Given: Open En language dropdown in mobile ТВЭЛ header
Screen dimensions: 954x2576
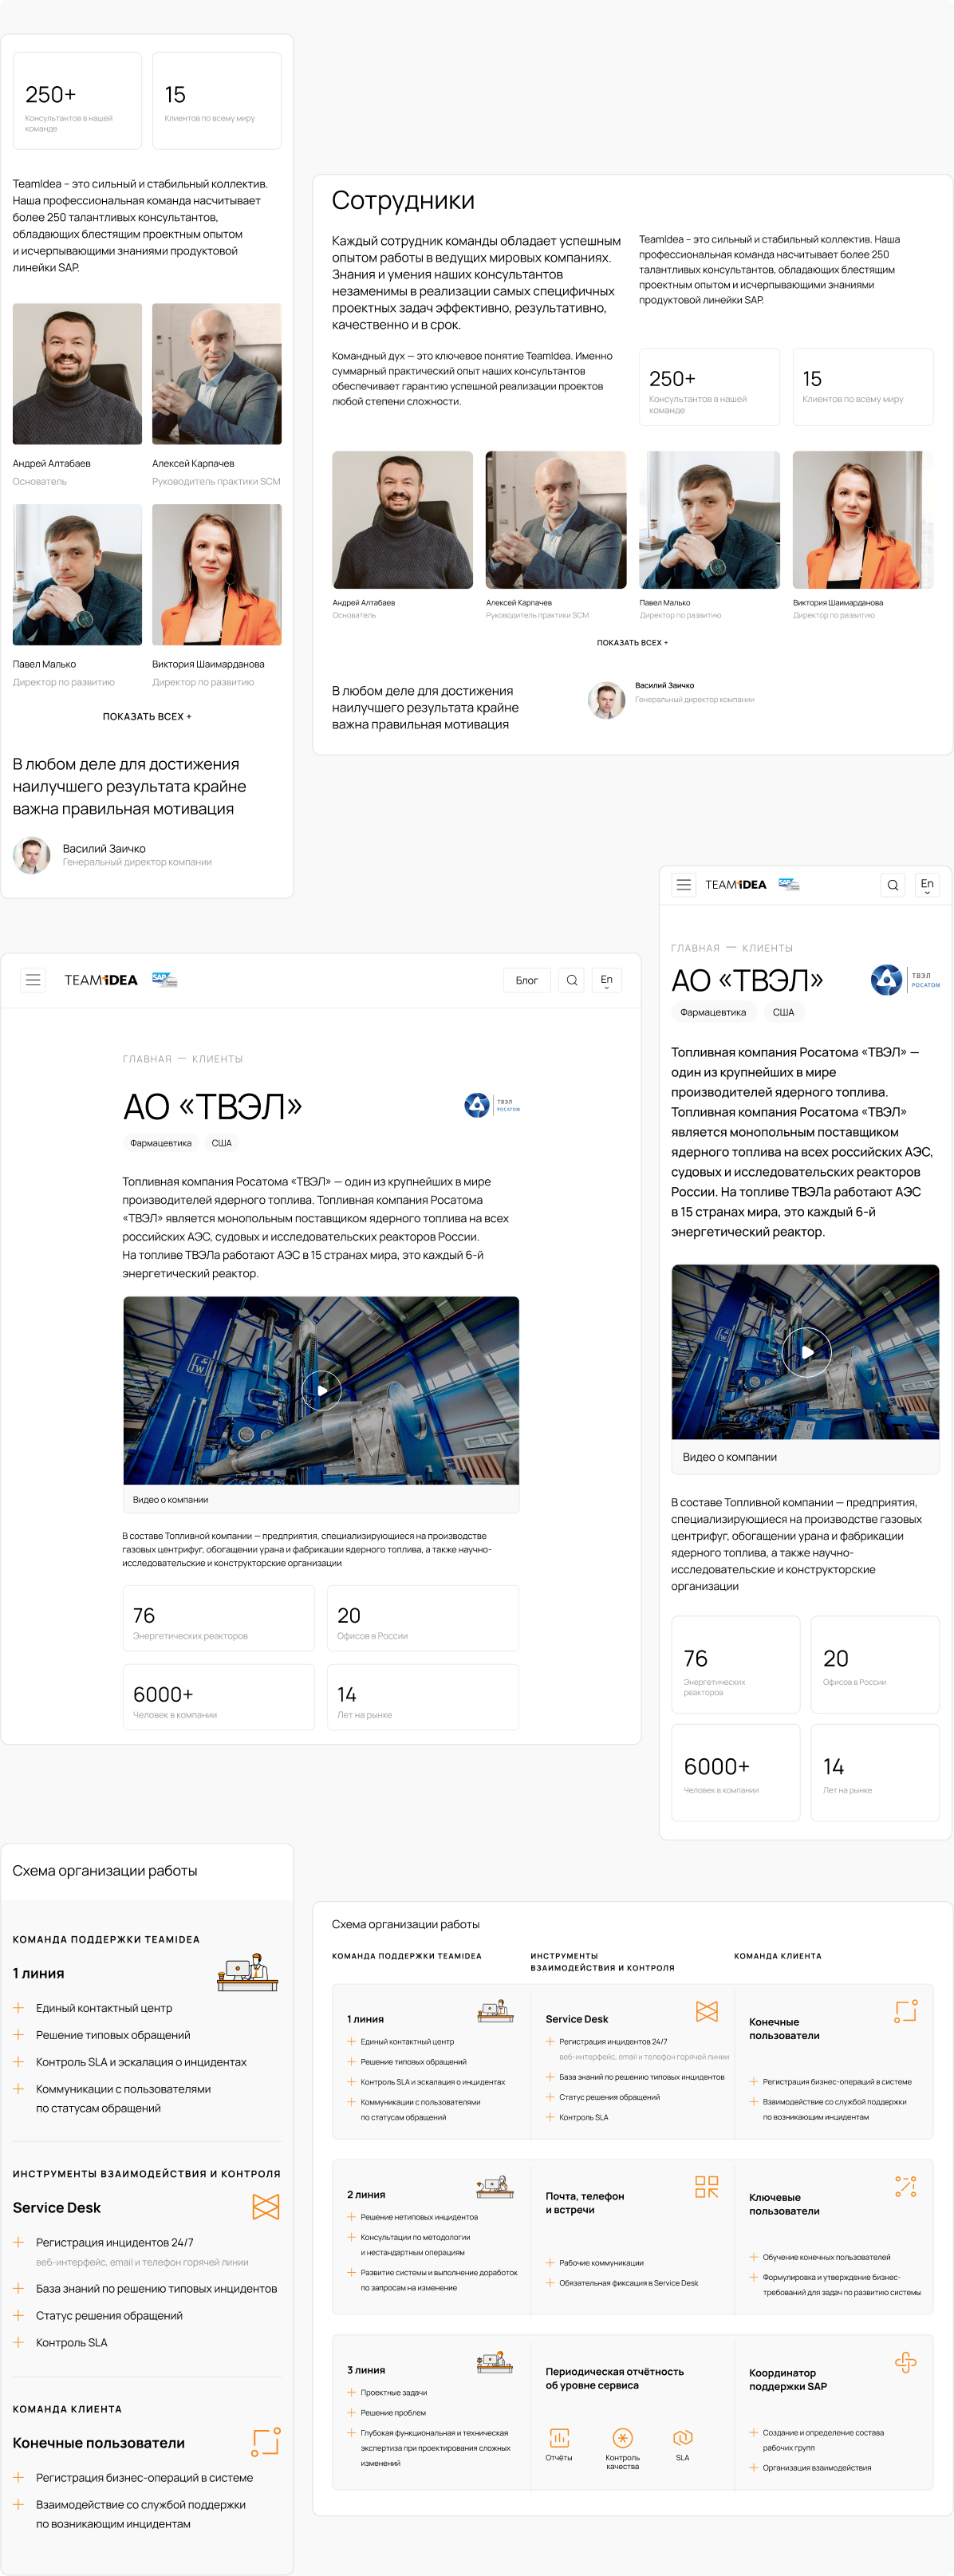Looking at the screenshot, I should coord(927,884).
